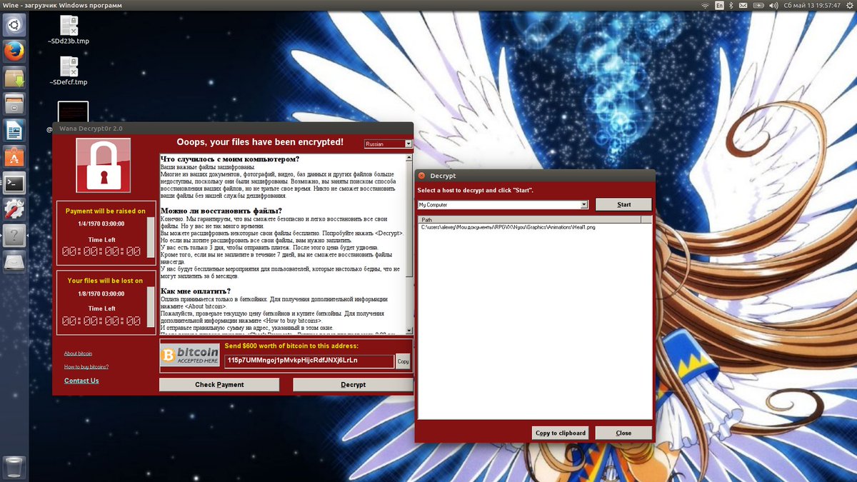Click the message text scrollbar in Wana window
The image size is (857, 482).
pos(409,243)
